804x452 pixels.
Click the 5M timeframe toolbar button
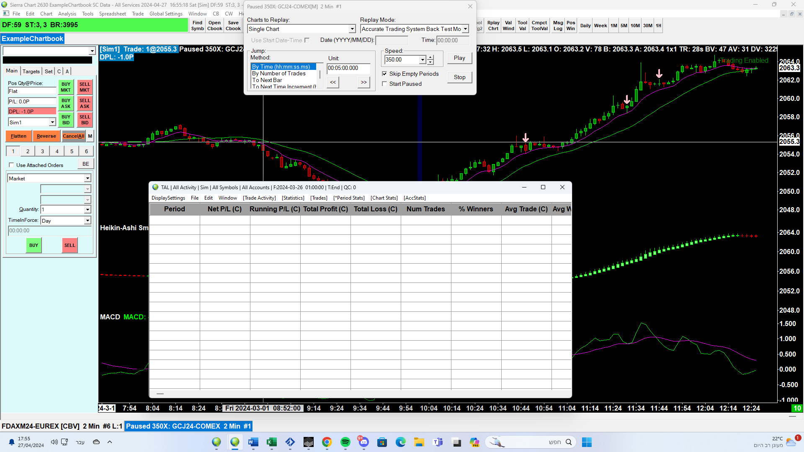tap(624, 26)
